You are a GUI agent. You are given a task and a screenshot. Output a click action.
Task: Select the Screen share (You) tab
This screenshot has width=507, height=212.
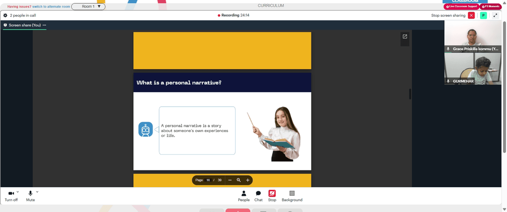click(24, 25)
